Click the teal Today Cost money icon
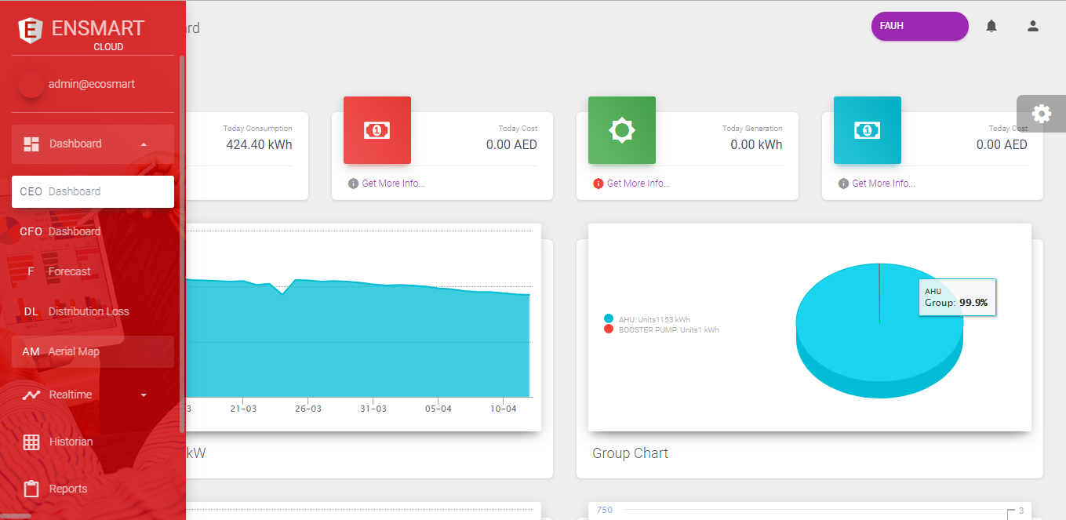This screenshot has height=520, width=1066. tap(867, 130)
